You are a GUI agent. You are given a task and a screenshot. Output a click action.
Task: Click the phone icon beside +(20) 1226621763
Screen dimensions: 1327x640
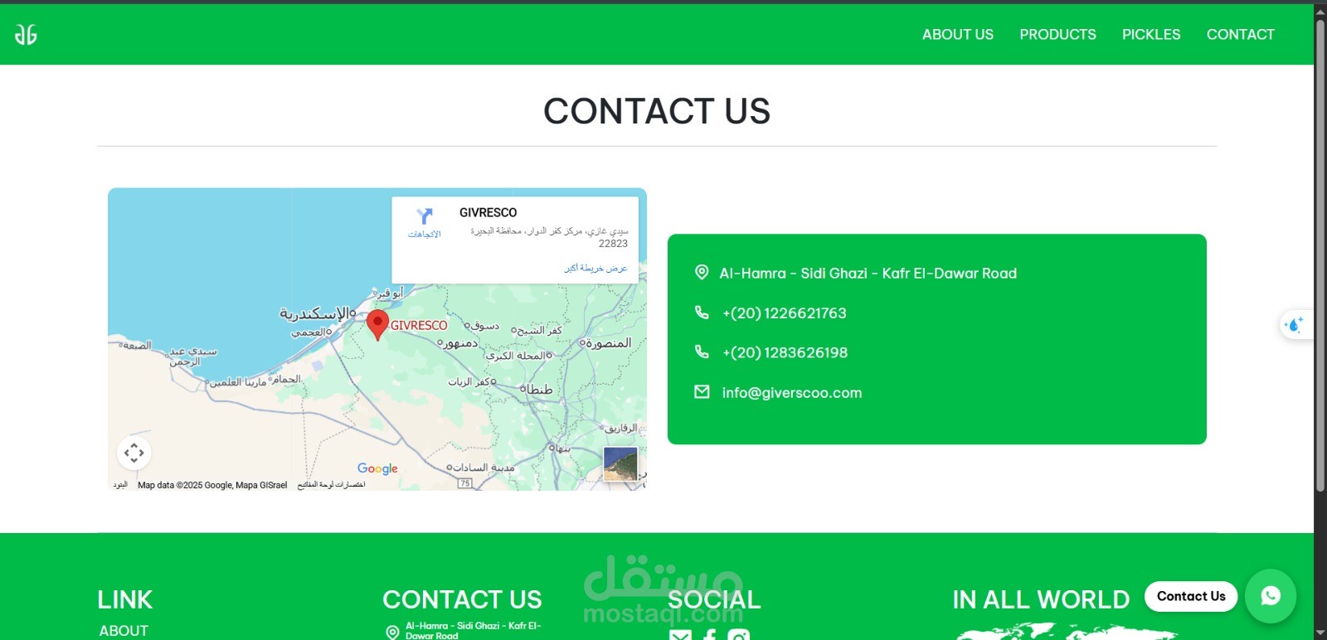tap(702, 312)
